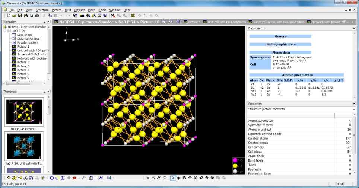Viewport: 359px width, 188px height.
Task: Select Powder pattern in the navigation tree
Action: pos(28,42)
